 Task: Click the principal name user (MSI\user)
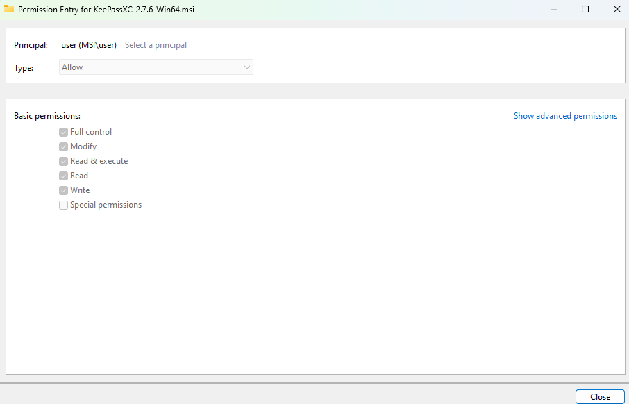pos(89,45)
